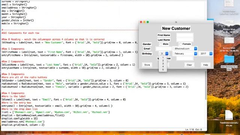Focus the Email entry field
The width and height of the screenshot is (240, 135).
(x=164, y=49)
